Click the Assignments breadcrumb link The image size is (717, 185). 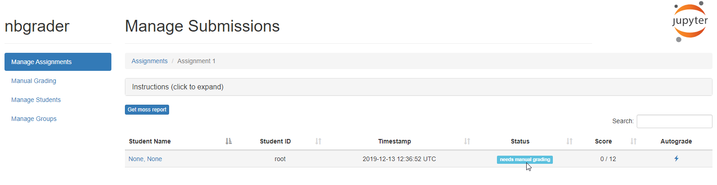(x=149, y=61)
